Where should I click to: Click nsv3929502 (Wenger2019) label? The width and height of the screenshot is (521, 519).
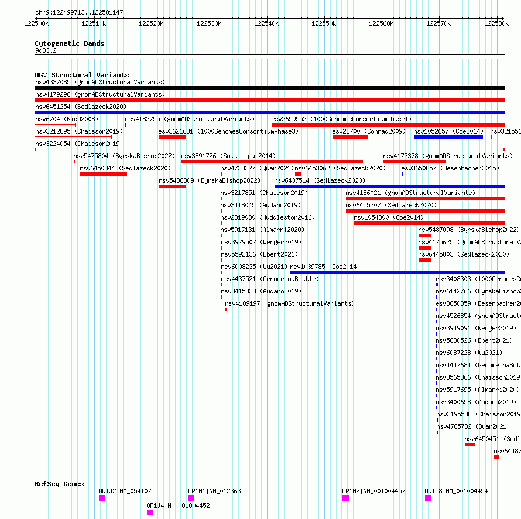[x=261, y=242]
